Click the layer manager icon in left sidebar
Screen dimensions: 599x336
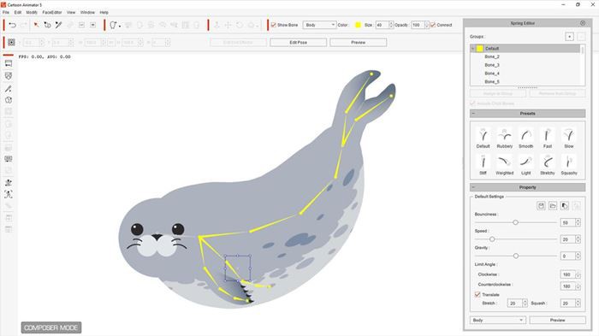click(9, 159)
